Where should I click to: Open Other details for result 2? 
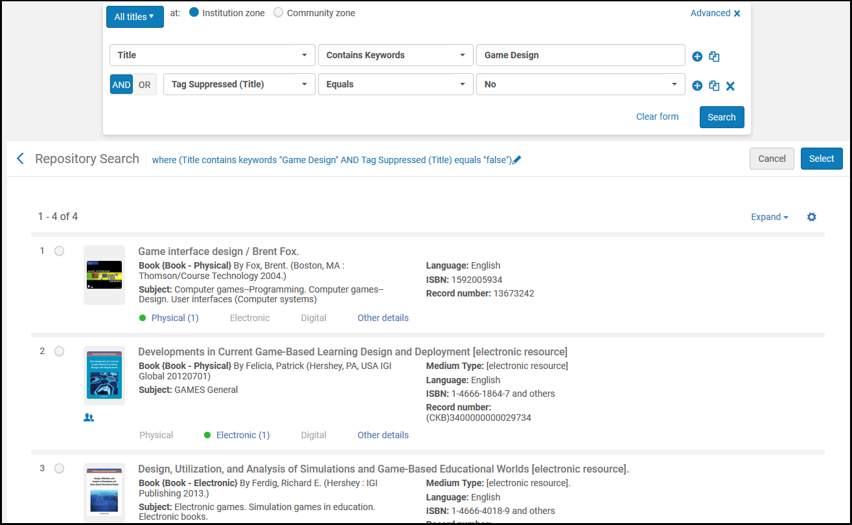tap(383, 435)
